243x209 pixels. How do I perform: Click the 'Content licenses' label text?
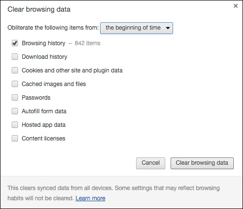click(x=44, y=139)
